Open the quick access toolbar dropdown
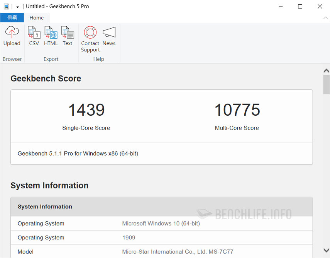This screenshot has width=330, height=258. [17, 6]
